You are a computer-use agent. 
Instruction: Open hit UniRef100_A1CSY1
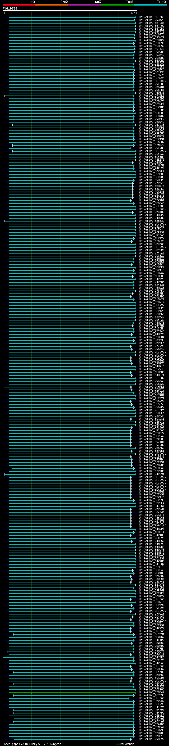[x=151, y=398]
